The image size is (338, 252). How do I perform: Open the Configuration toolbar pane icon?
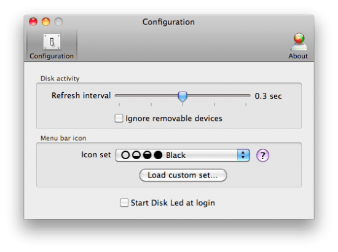point(52,45)
